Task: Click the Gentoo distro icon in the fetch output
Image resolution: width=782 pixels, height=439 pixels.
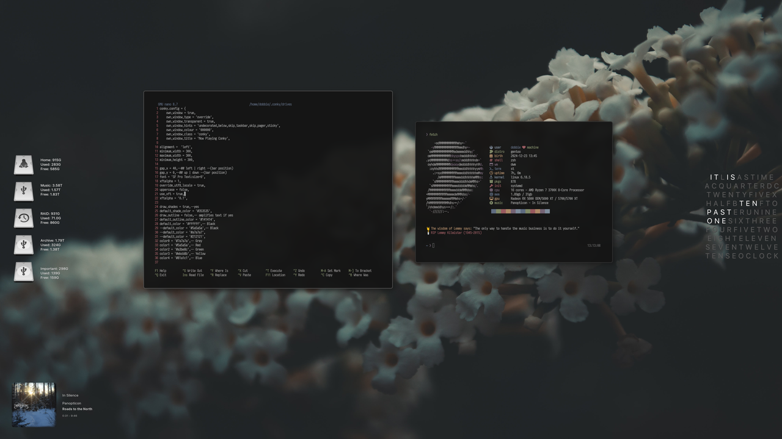Action: click(491, 152)
